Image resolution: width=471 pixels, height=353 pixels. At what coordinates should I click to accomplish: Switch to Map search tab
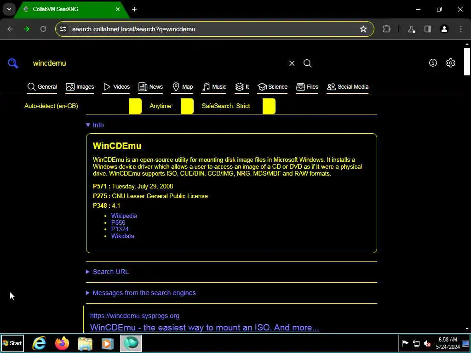coord(183,87)
